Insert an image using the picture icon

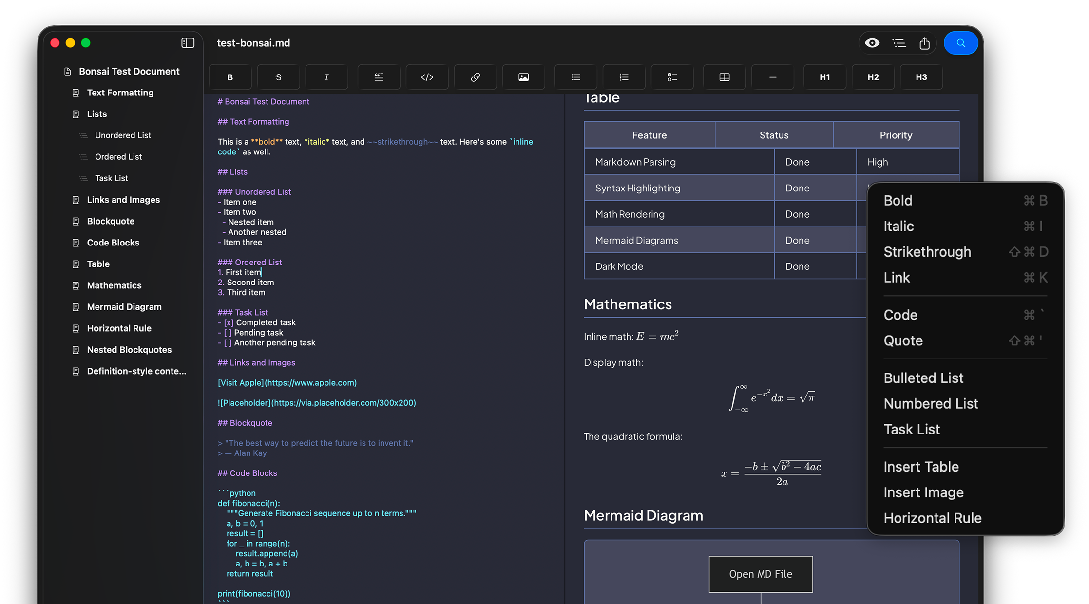(x=523, y=77)
